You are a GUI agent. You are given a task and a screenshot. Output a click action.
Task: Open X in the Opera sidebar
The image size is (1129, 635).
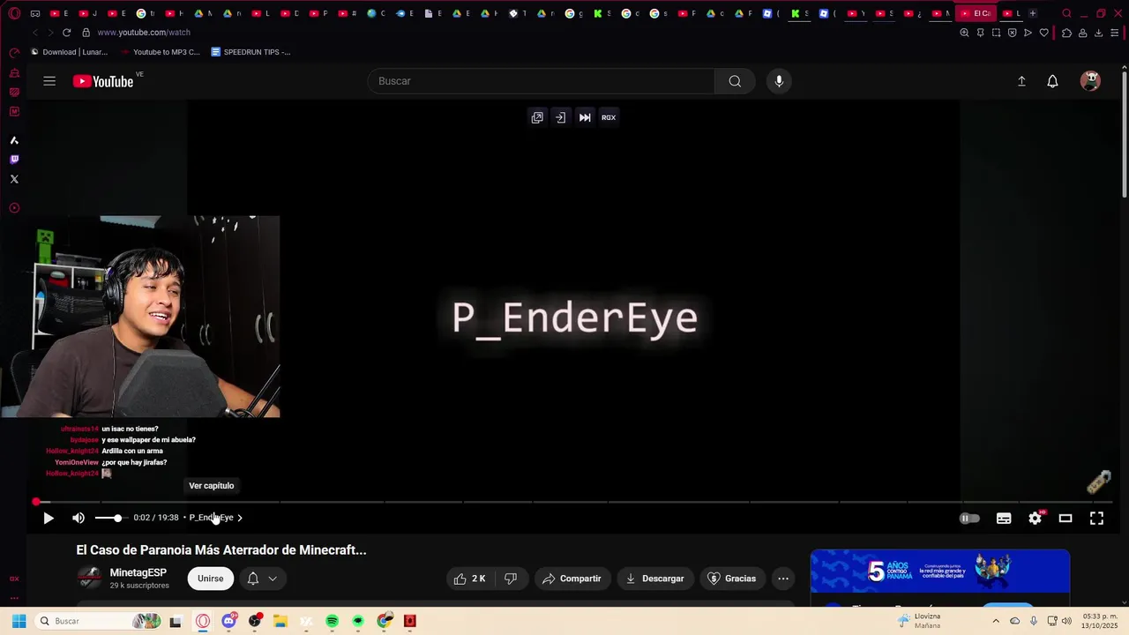14,179
